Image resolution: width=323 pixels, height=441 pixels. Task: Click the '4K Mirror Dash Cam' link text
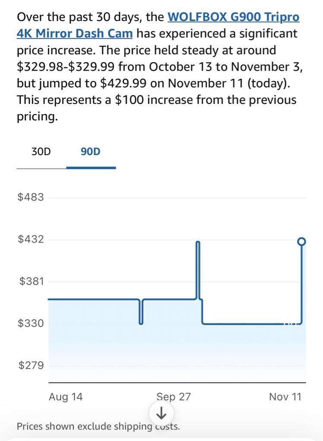tap(75, 34)
